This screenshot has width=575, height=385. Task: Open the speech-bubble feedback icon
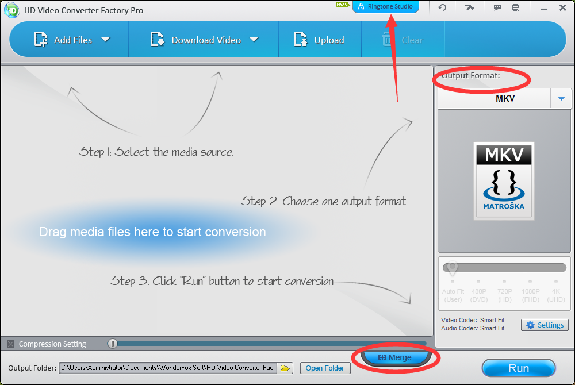pyautogui.click(x=497, y=7)
